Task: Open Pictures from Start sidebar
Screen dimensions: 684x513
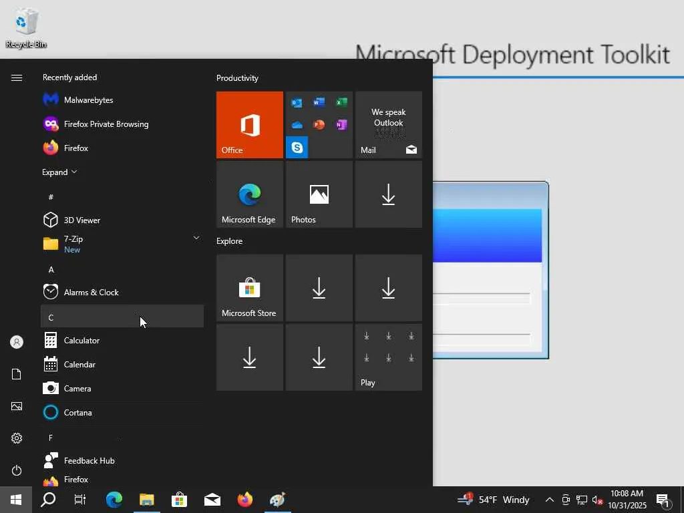Action: [x=17, y=406]
